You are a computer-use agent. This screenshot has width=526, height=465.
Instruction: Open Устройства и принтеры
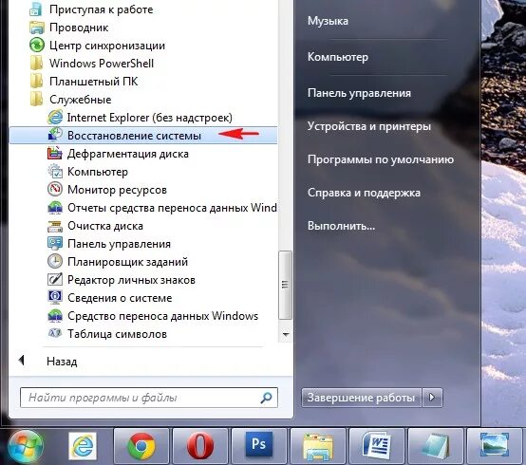(x=369, y=126)
